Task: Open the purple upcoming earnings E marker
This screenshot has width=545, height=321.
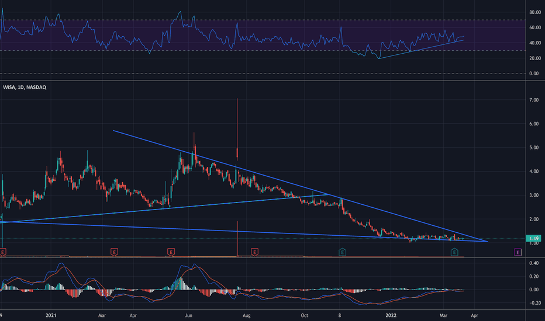Action: [518, 252]
